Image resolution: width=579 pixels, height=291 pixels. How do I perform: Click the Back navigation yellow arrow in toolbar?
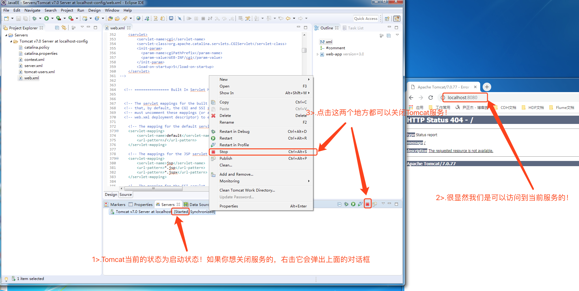point(288,19)
